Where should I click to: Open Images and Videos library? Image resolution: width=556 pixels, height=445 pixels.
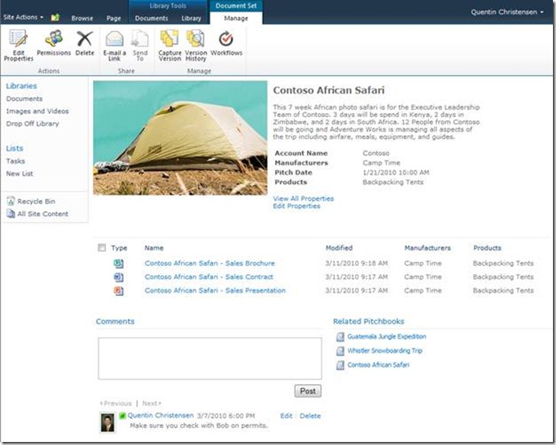[37, 111]
